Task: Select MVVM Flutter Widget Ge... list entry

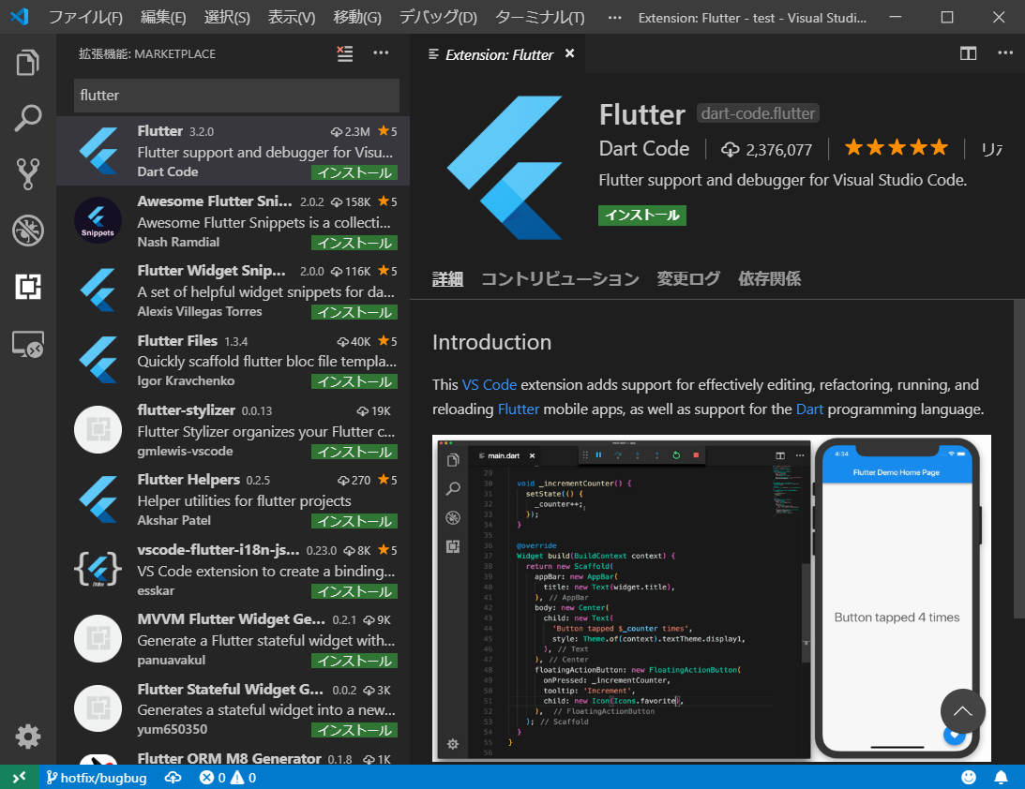Action: point(233,640)
